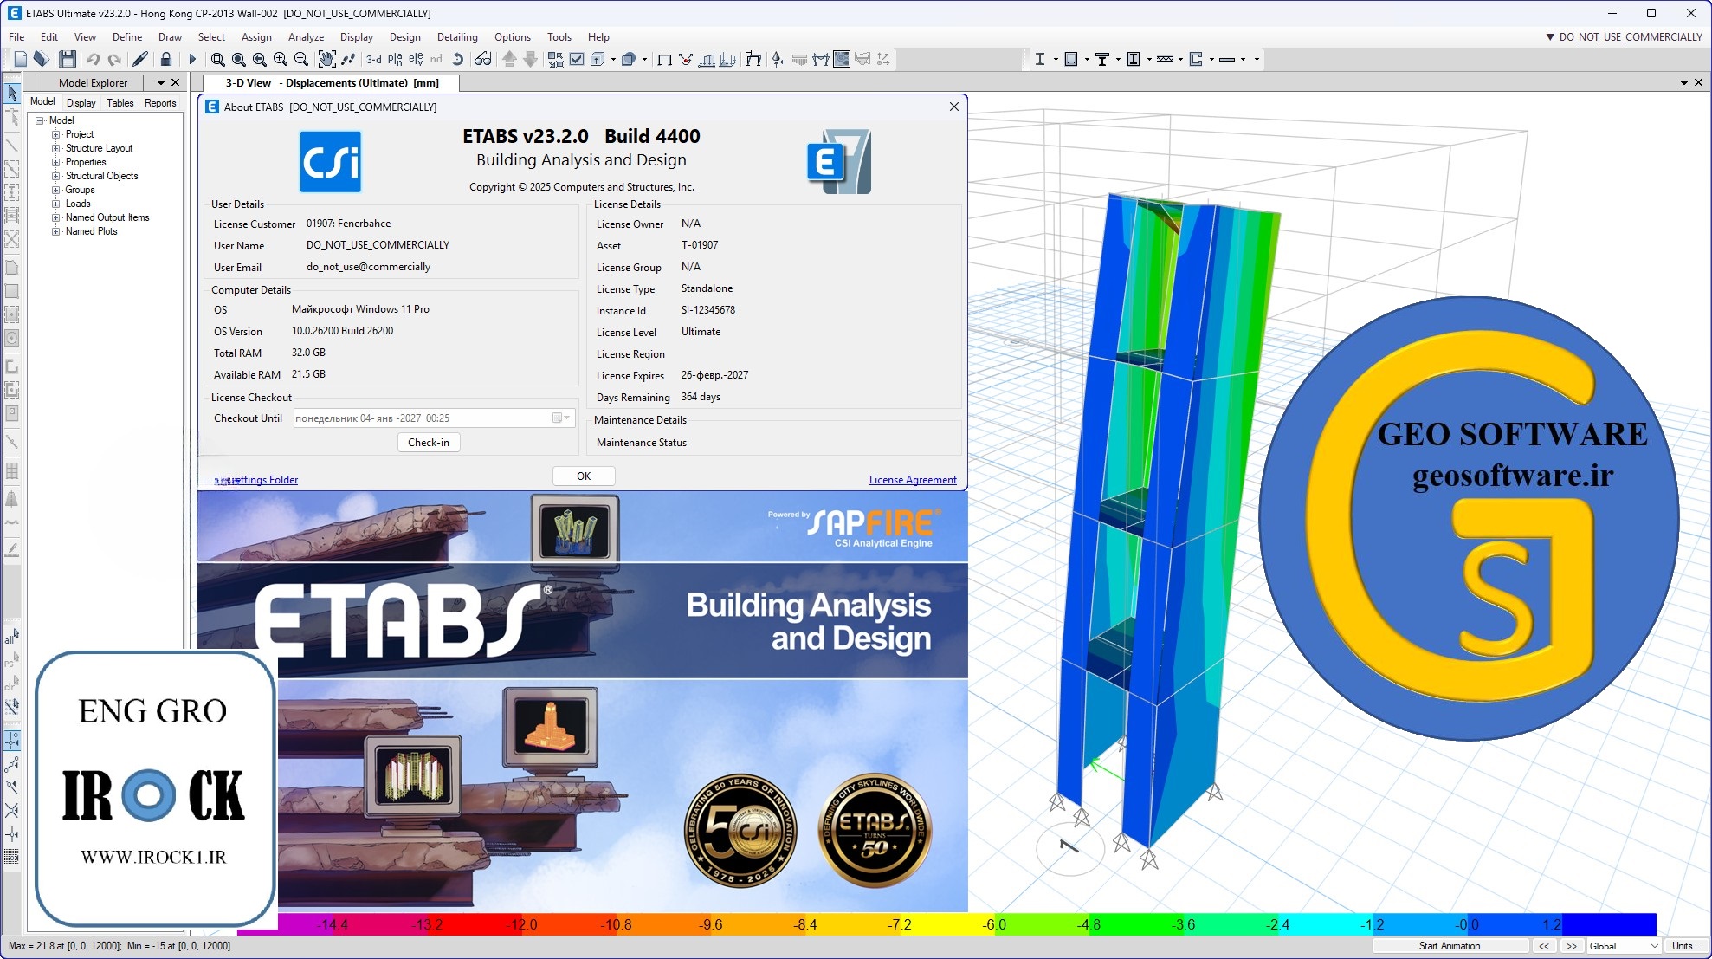Open the Global coordinate system dropdown
Image resolution: width=1712 pixels, height=959 pixels.
(x=1623, y=946)
